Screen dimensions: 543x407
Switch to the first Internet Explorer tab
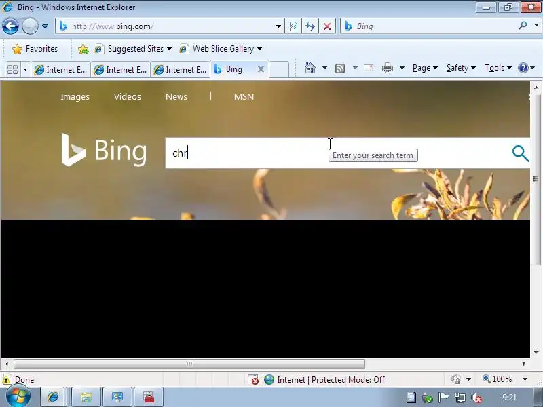point(60,70)
